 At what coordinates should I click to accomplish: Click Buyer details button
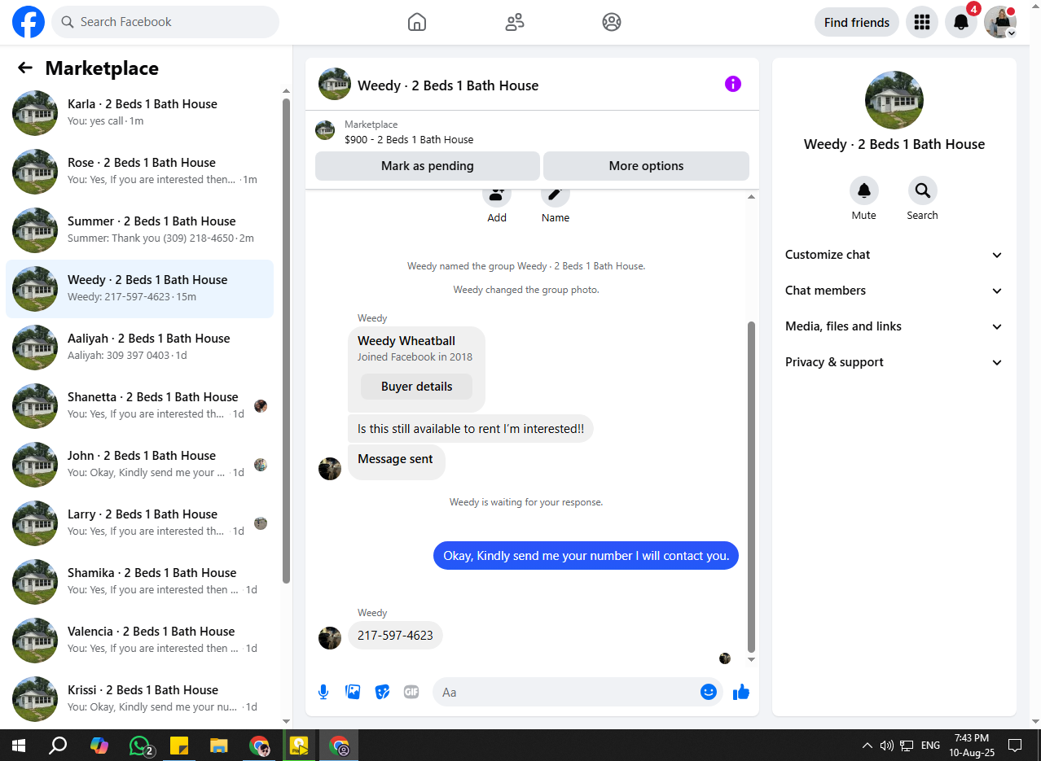click(x=416, y=387)
